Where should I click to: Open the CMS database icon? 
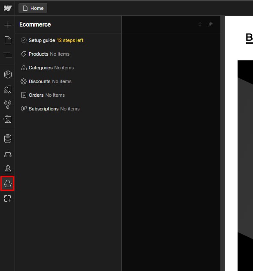tap(8, 139)
